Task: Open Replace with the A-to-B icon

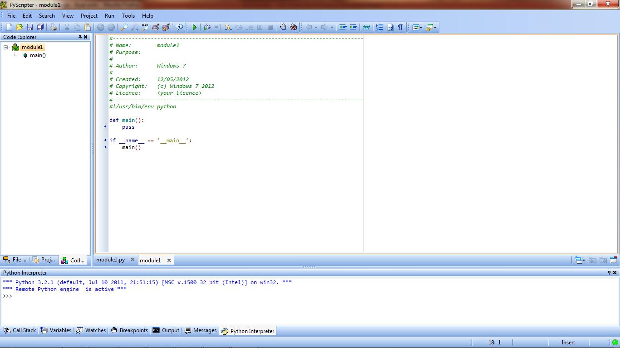Action: [x=145, y=27]
